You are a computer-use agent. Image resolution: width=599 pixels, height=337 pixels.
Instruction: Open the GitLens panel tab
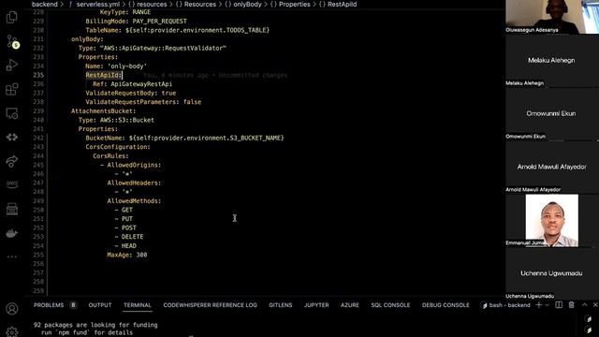[281, 305]
